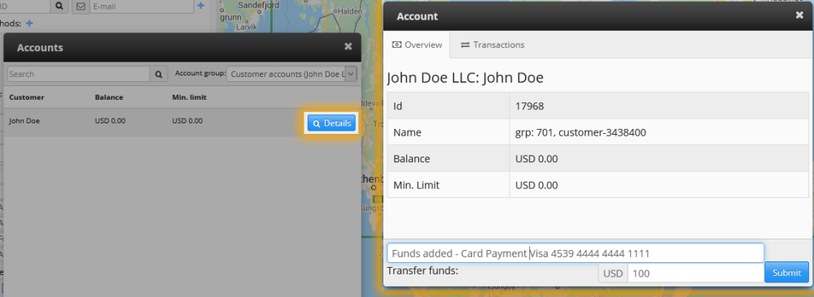The height and width of the screenshot is (297, 814).
Task: Click the 'Funds added - Card Payment' description field
Action: point(575,253)
